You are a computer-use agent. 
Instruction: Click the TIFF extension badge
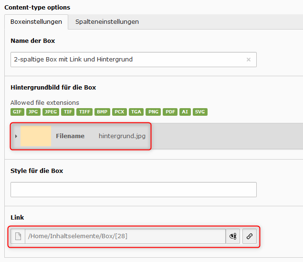[84, 112]
